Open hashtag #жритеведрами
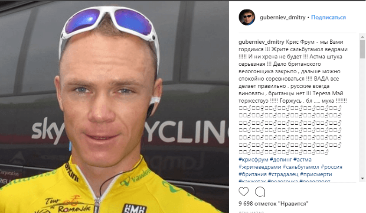This screenshot has width=366, height=213. [260, 167]
